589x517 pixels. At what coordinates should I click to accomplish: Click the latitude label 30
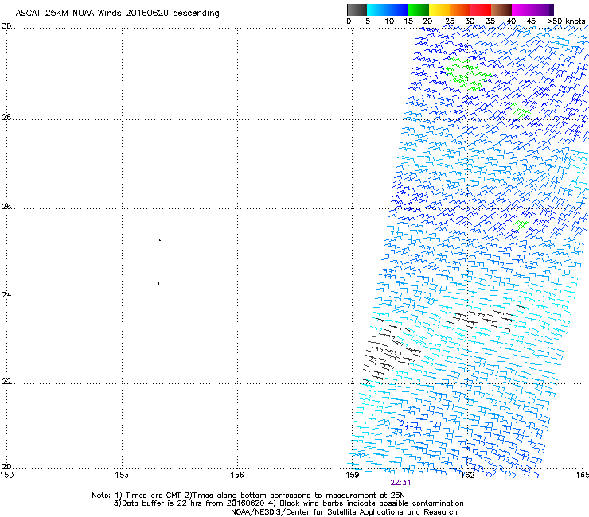coord(6,26)
